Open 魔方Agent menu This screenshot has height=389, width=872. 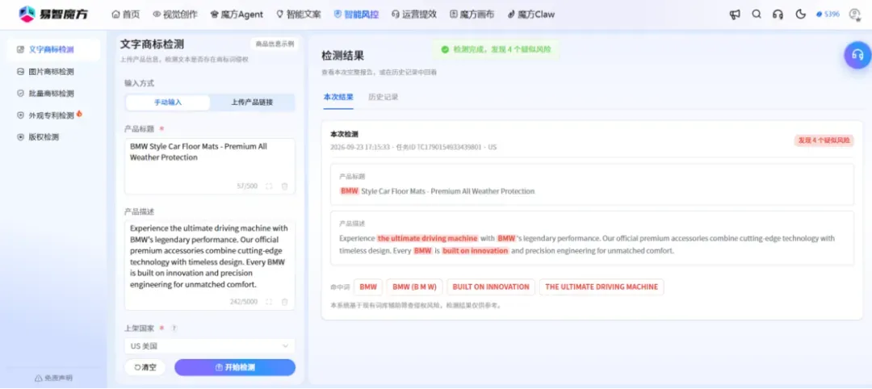237,15
